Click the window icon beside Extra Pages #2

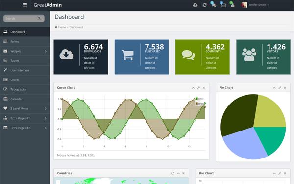tap(5, 128)
